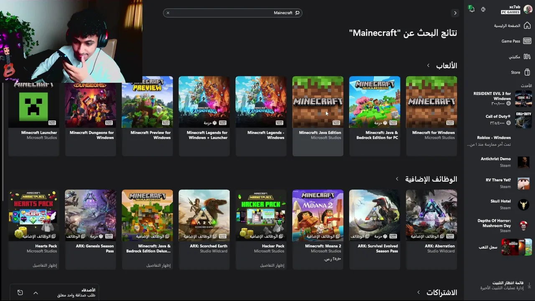Open the Minecraft: Java Edition card
The image size is (535, 301).
(318, 116)
